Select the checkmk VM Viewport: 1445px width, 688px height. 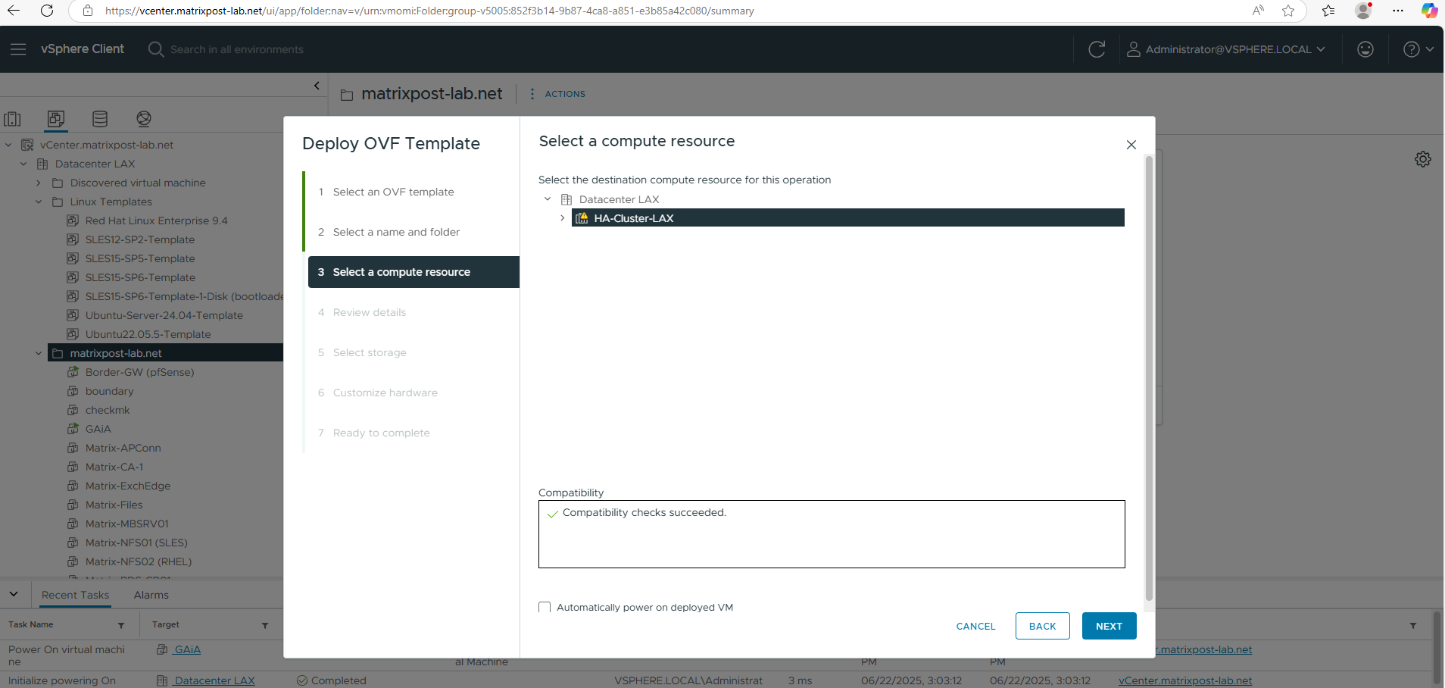point(108,410)
